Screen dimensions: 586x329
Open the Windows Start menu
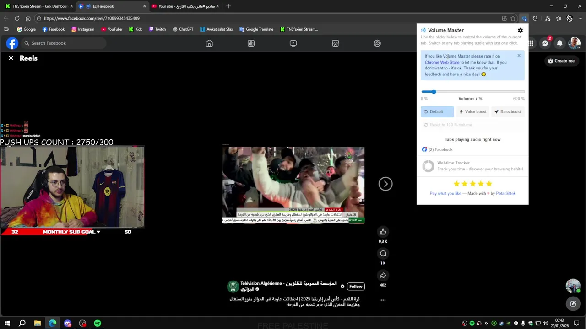(7, 323)
